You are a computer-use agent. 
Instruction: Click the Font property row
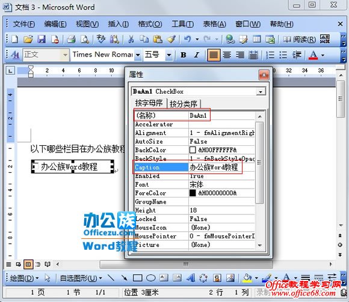pyautogui.click(x=195, y=184)
